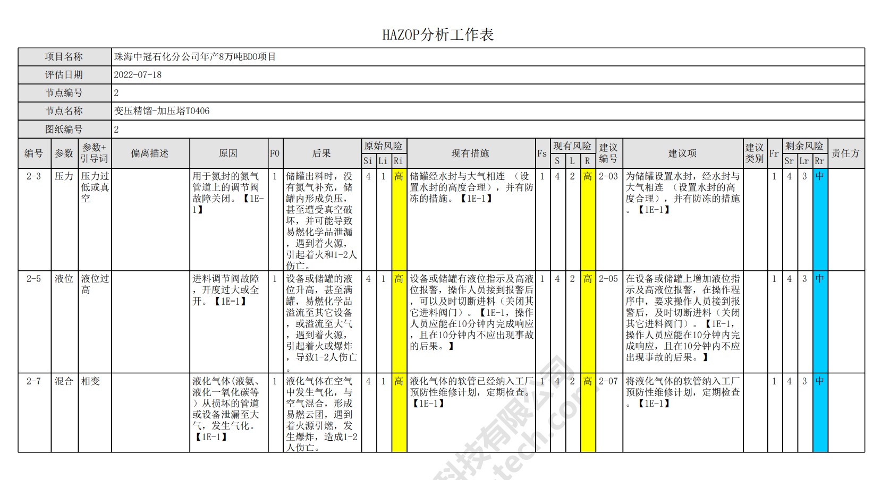This screenshot has width=881, height=480.
Task: Click the "建议项" column header
Action: [x=683, y=153]
